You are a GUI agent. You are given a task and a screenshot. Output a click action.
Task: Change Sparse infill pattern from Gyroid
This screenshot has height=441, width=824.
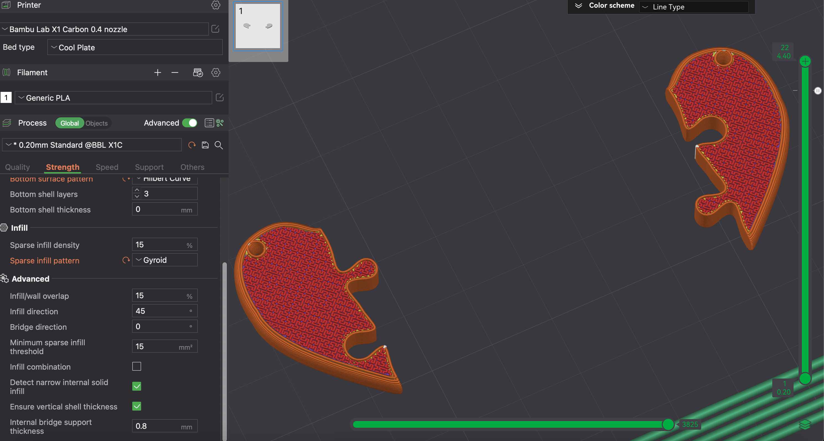[x=164, y=260]
